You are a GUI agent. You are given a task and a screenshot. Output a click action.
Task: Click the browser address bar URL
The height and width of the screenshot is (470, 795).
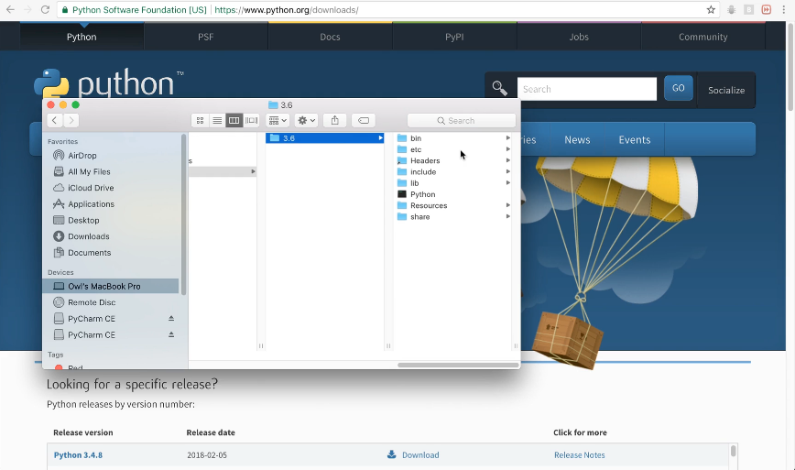click(x=287, y=10)
